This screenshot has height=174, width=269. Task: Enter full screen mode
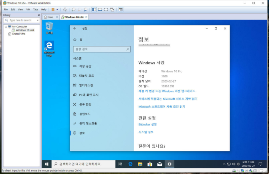click(x=106, y=10)
